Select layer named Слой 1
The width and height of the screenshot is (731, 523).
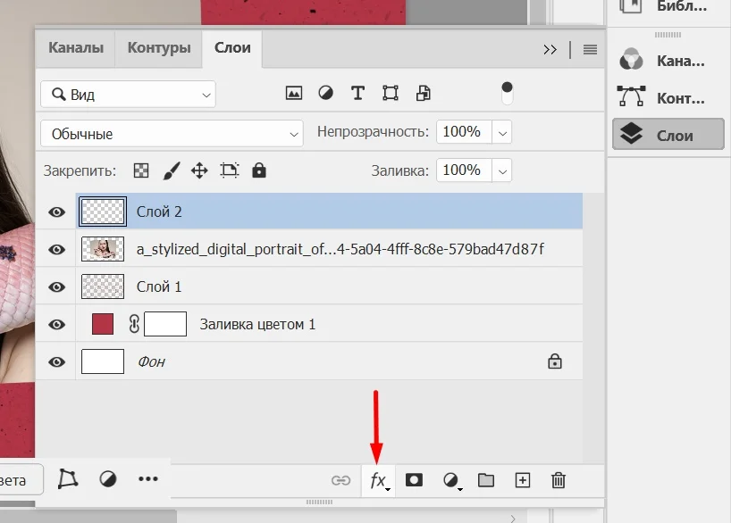click(x=158, y=286)
